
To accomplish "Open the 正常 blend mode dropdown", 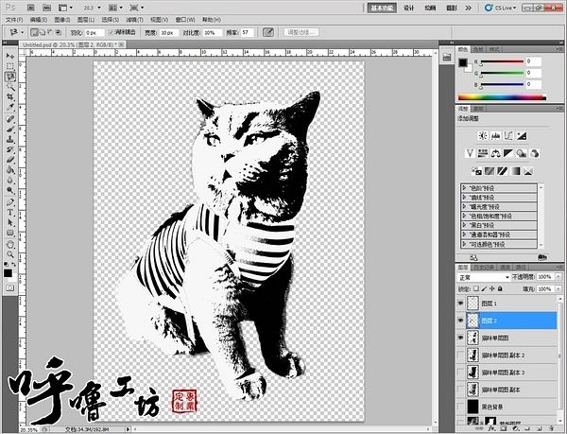I will coord(484,277).
